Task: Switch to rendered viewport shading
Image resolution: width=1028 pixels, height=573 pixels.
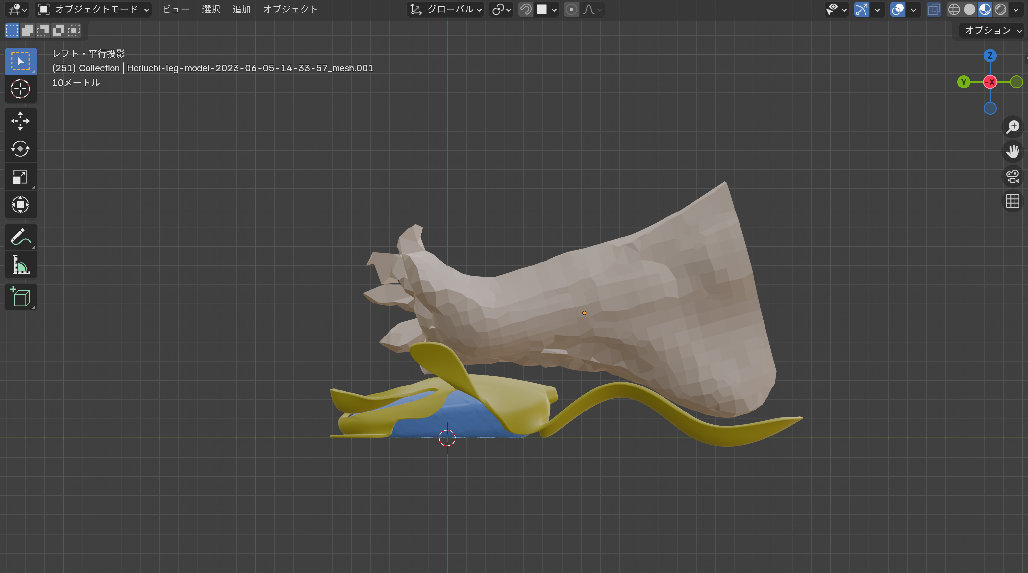Action: click(x=1000, y=9)
